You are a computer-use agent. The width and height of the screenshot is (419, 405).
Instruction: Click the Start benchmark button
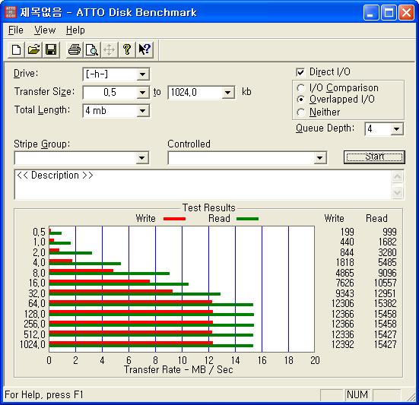click(374, 157)
